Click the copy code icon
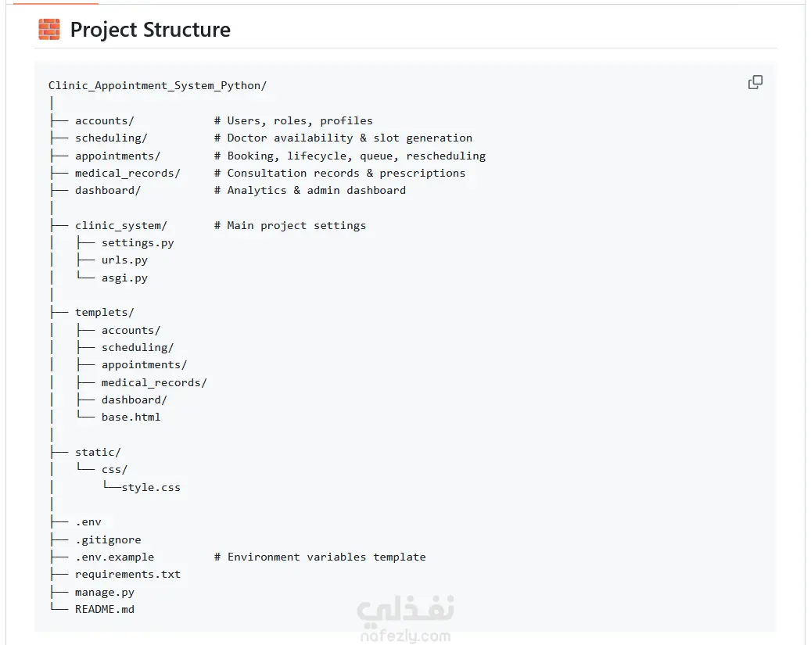 click(x=755, y=82)
